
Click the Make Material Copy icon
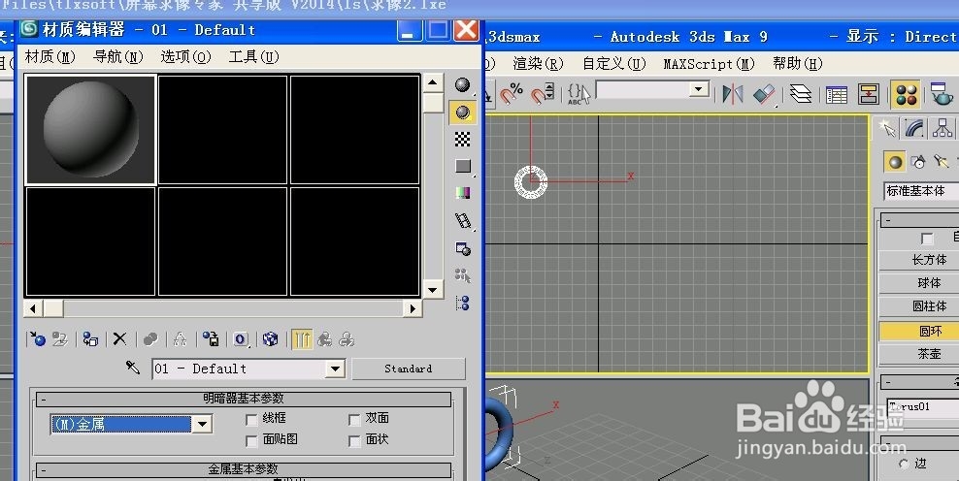click(x=150, y=339)
